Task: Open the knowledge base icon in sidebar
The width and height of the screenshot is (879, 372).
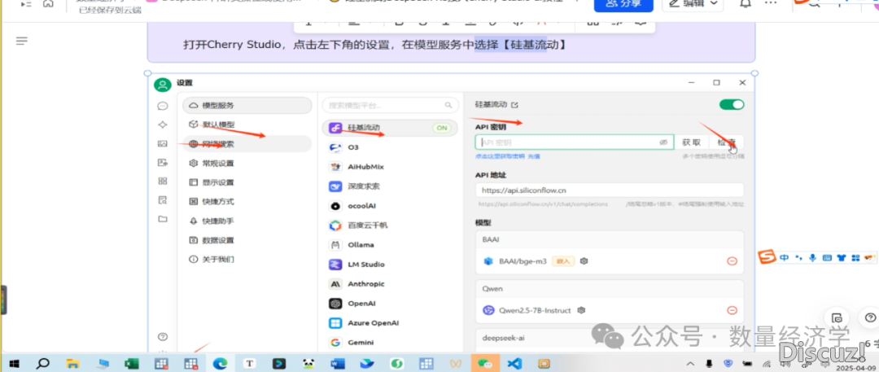Action: point(163,199)
